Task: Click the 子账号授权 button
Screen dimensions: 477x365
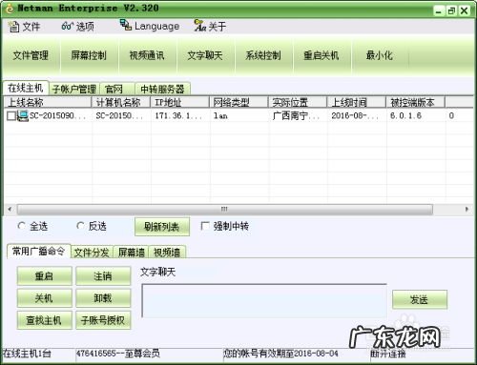Action: tap(103, 320)
